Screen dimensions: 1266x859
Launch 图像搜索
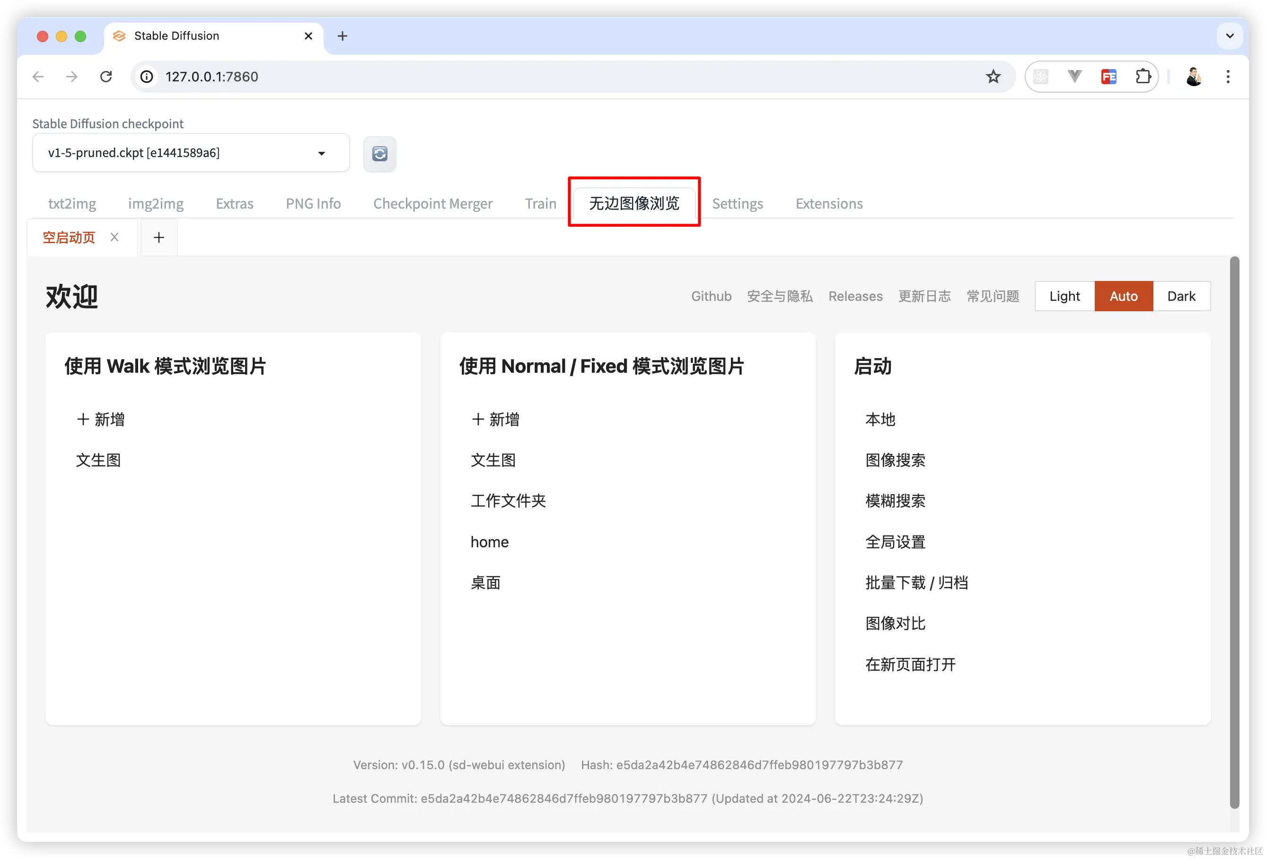click(x=895, y=460)
